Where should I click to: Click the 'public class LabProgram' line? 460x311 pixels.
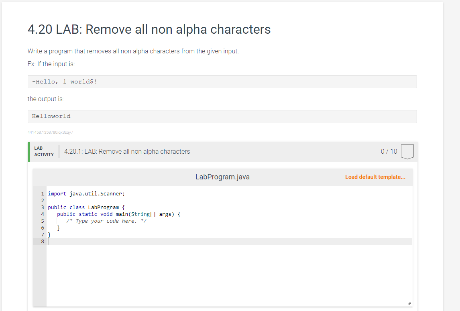(85, 207)
